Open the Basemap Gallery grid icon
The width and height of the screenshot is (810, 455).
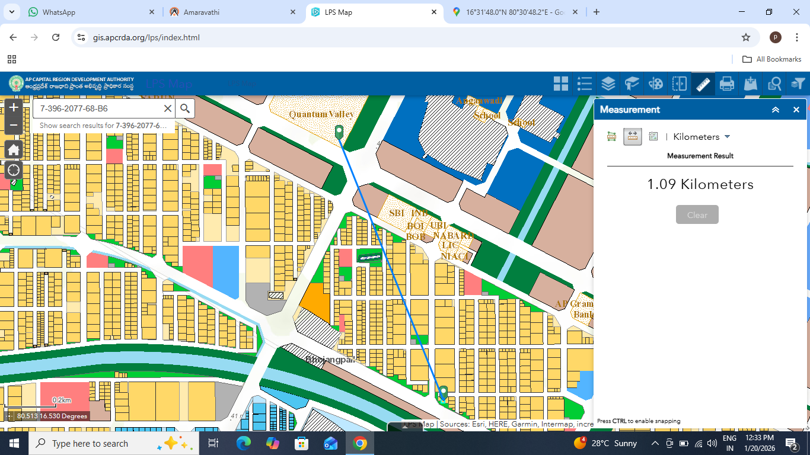click(x=560, y=84)
